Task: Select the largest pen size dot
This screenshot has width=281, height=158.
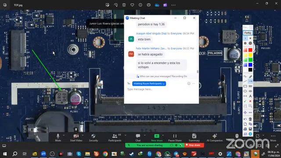Action: (x=250, y=43)
